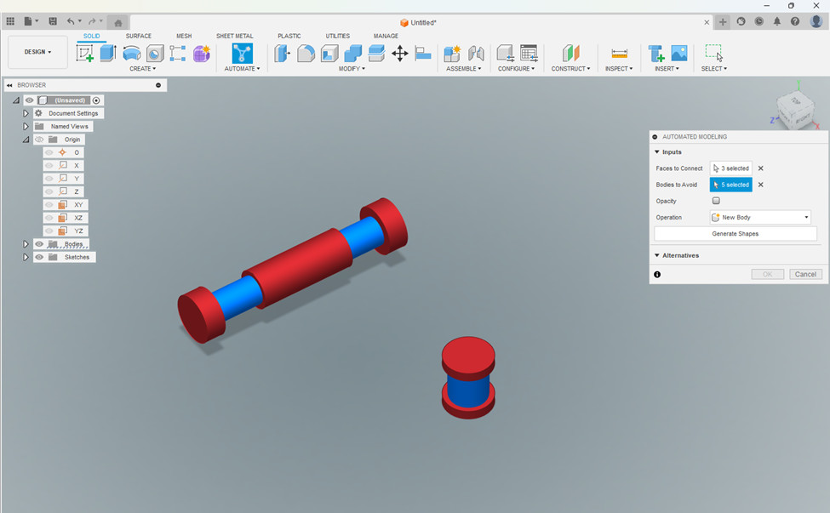Toggle visibility of the (Unsaved) root component
This screenshot has height=513, width=830.
[x=30, y=100]
